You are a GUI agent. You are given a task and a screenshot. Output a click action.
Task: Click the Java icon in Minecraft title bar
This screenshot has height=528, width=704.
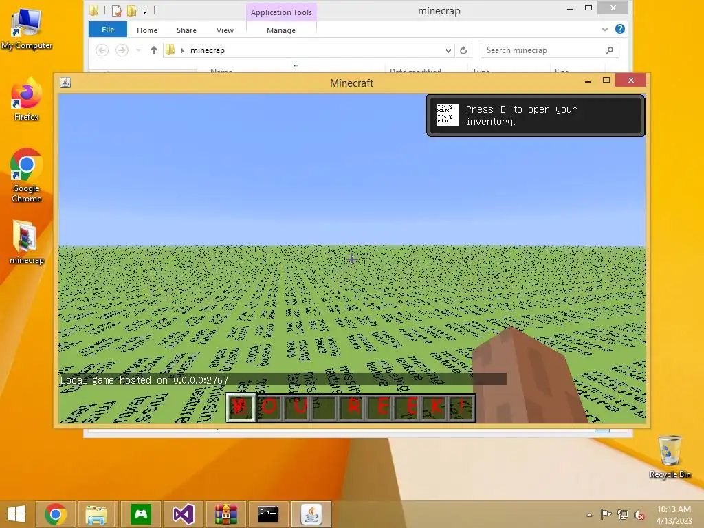(65, 82)
